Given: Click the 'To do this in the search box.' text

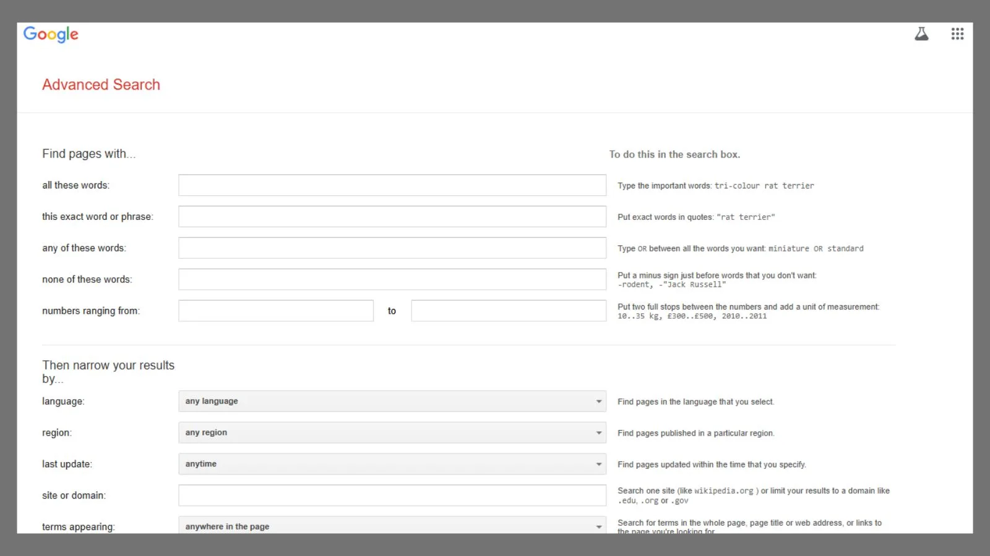Looking at the screenshot, I should tap(674, 154).
